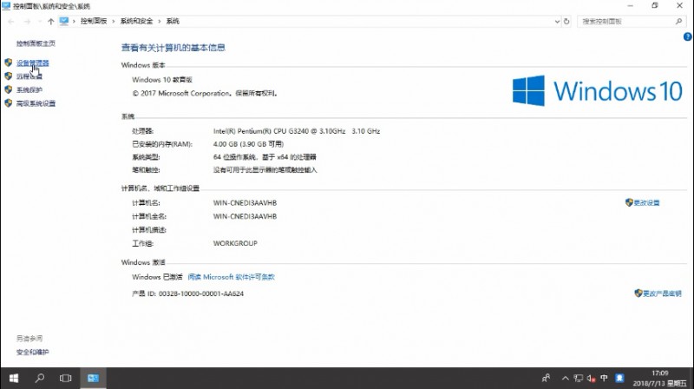Open the Windows Start button
This screenshot has width=694, height=389.
tap(14, 378)
